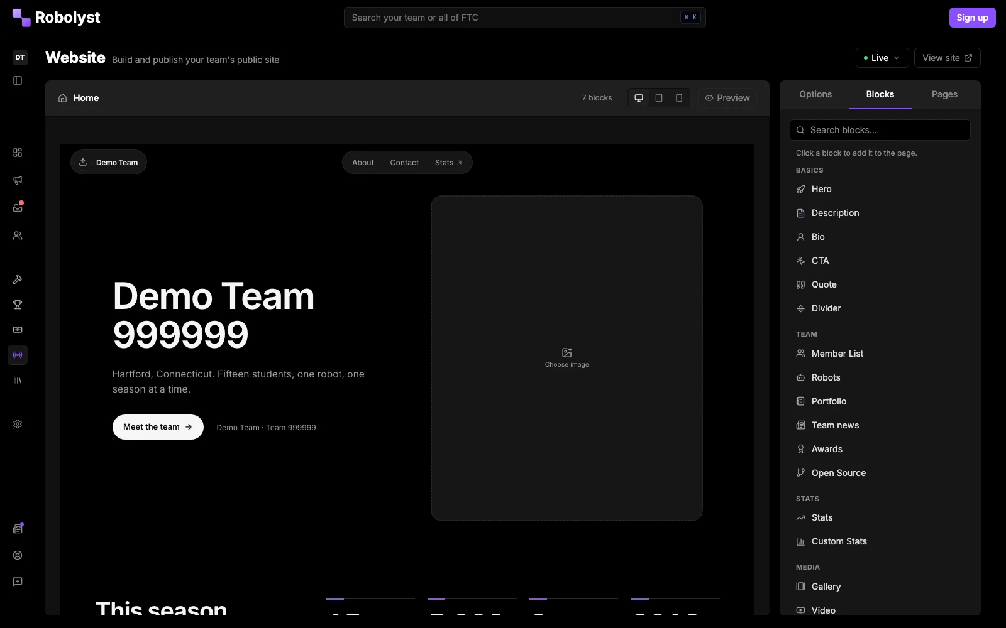Click Stats link in site preview nav
The height and width of the screenshot is (628, 1006).
pyautogui.click(x=449, y=163)
